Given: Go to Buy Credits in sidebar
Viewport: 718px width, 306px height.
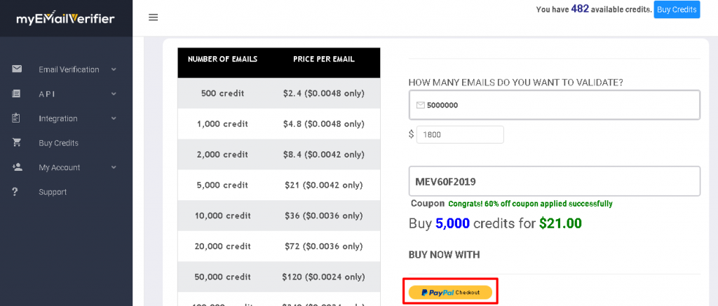Looking at the screenshot, I should coord(59,143).
